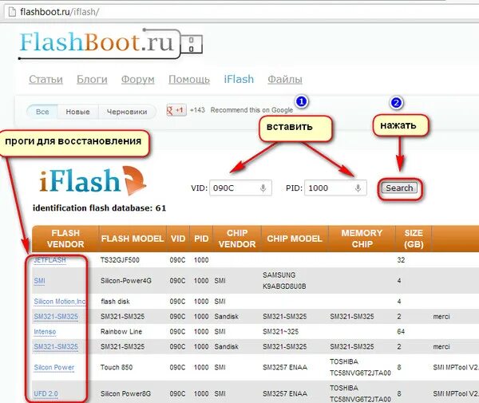Click the TS32GJF500 flash model cell
This screenshot has width=479, height=403.
pyautogui.click(x=120, y=260)
